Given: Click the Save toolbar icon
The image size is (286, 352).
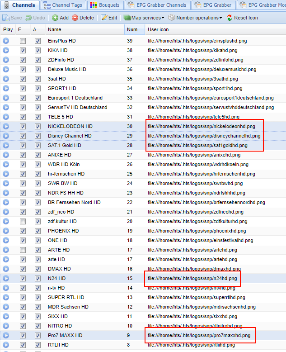Looking at the screenshot, I should 12,18.
